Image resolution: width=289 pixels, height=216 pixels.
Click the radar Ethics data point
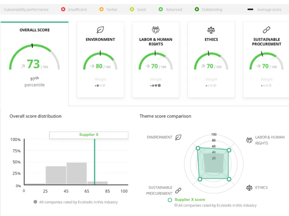pyautogui.click(x=229, y=179)
